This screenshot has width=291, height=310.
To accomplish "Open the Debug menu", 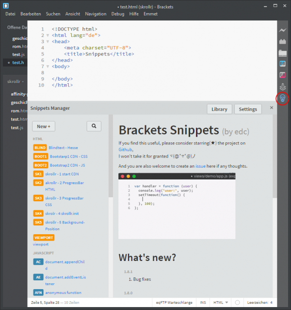I will [x=118, y=14].
